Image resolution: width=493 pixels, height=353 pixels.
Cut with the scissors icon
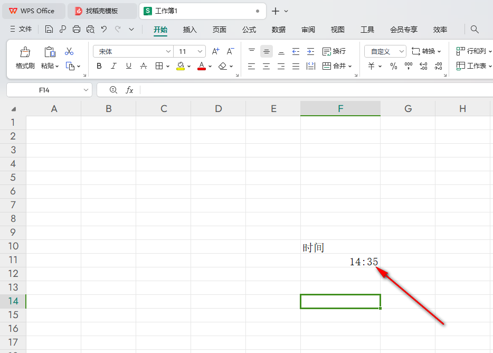click(69, 51)
